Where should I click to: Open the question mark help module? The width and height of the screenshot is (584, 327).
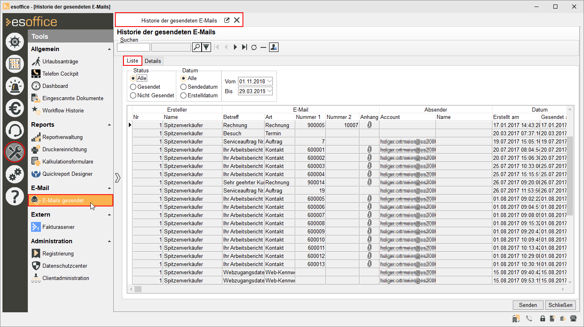pos(15,197)
